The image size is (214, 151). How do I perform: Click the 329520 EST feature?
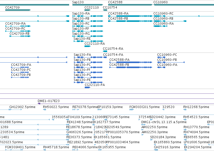(163, 110)
